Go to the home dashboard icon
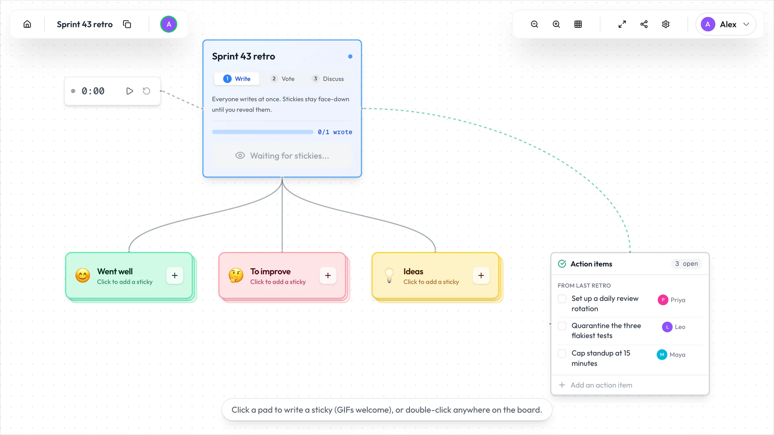Screen dimensions: 774x435 (x=27, y=24)
